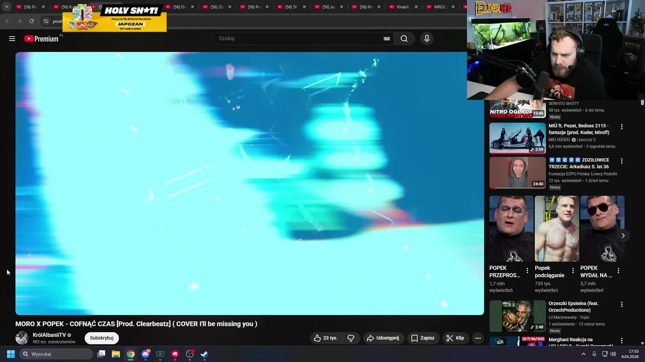The width and height of the screenshot is (645, 362).
Task: Switch to the (56) Do browser tab
Action: (x=179, y=7)
